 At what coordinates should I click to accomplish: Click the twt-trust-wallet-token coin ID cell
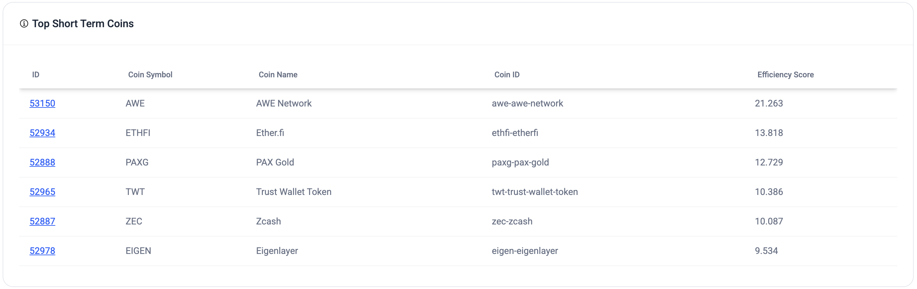(534, 191)
